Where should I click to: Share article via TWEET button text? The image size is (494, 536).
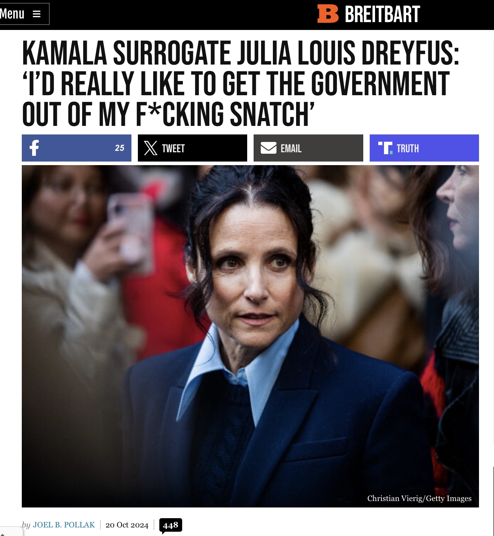point(173,148)
